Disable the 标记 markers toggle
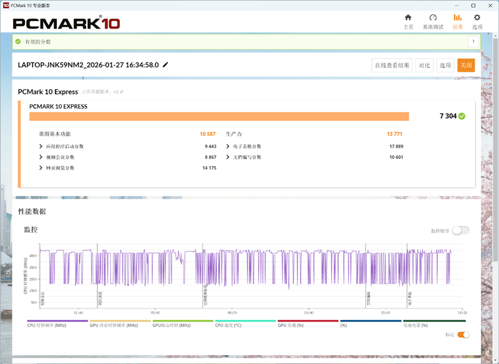499x364 pixels. [463, 335]
